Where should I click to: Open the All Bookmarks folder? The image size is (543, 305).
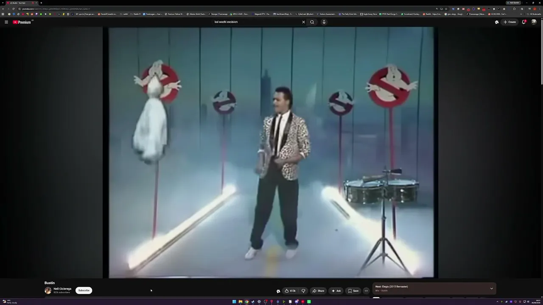534,14
